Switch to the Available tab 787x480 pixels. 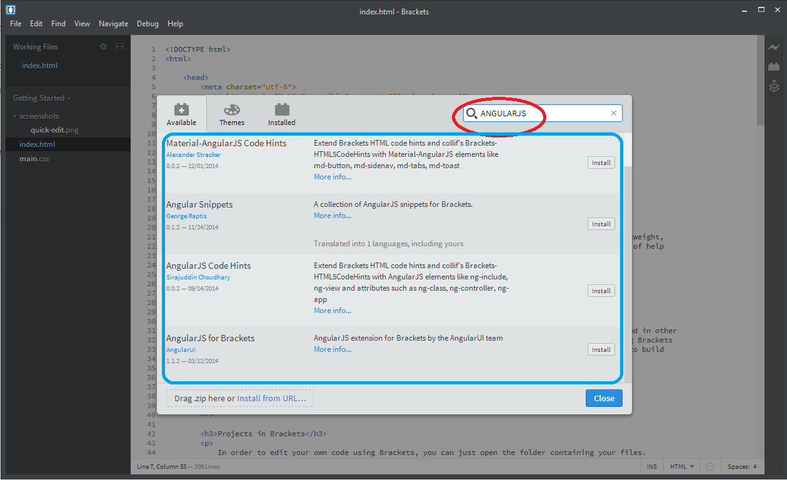pos(181,114)
